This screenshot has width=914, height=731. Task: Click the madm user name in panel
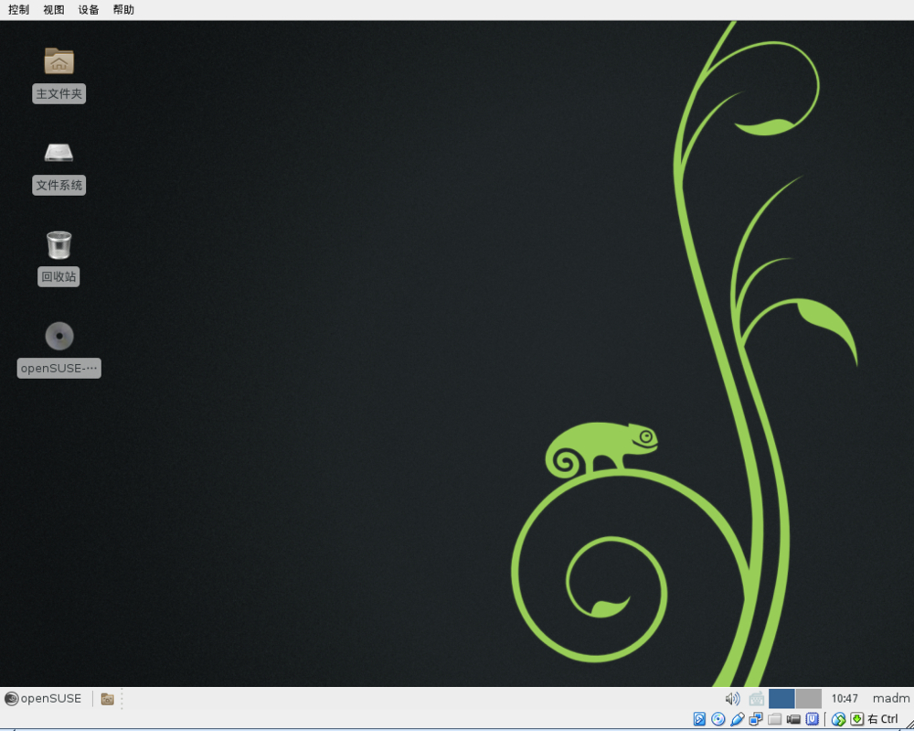point(890,698)
